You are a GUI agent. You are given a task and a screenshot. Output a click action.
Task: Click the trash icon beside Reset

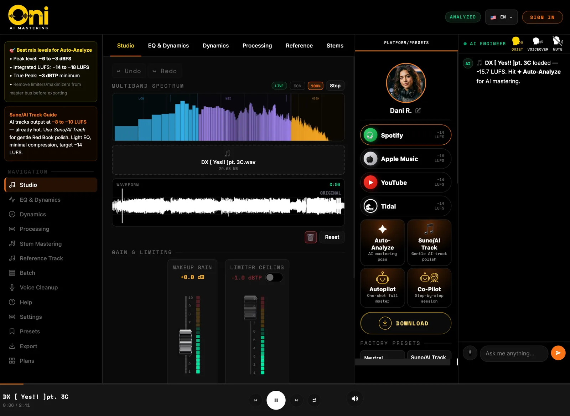point(311,237)
